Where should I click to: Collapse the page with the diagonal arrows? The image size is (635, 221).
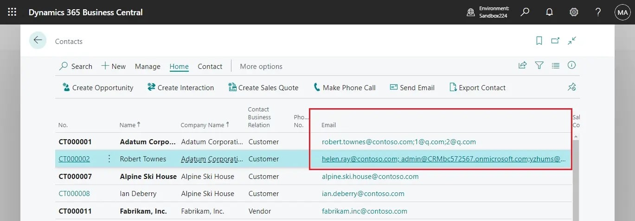click(x=572, y=41)
